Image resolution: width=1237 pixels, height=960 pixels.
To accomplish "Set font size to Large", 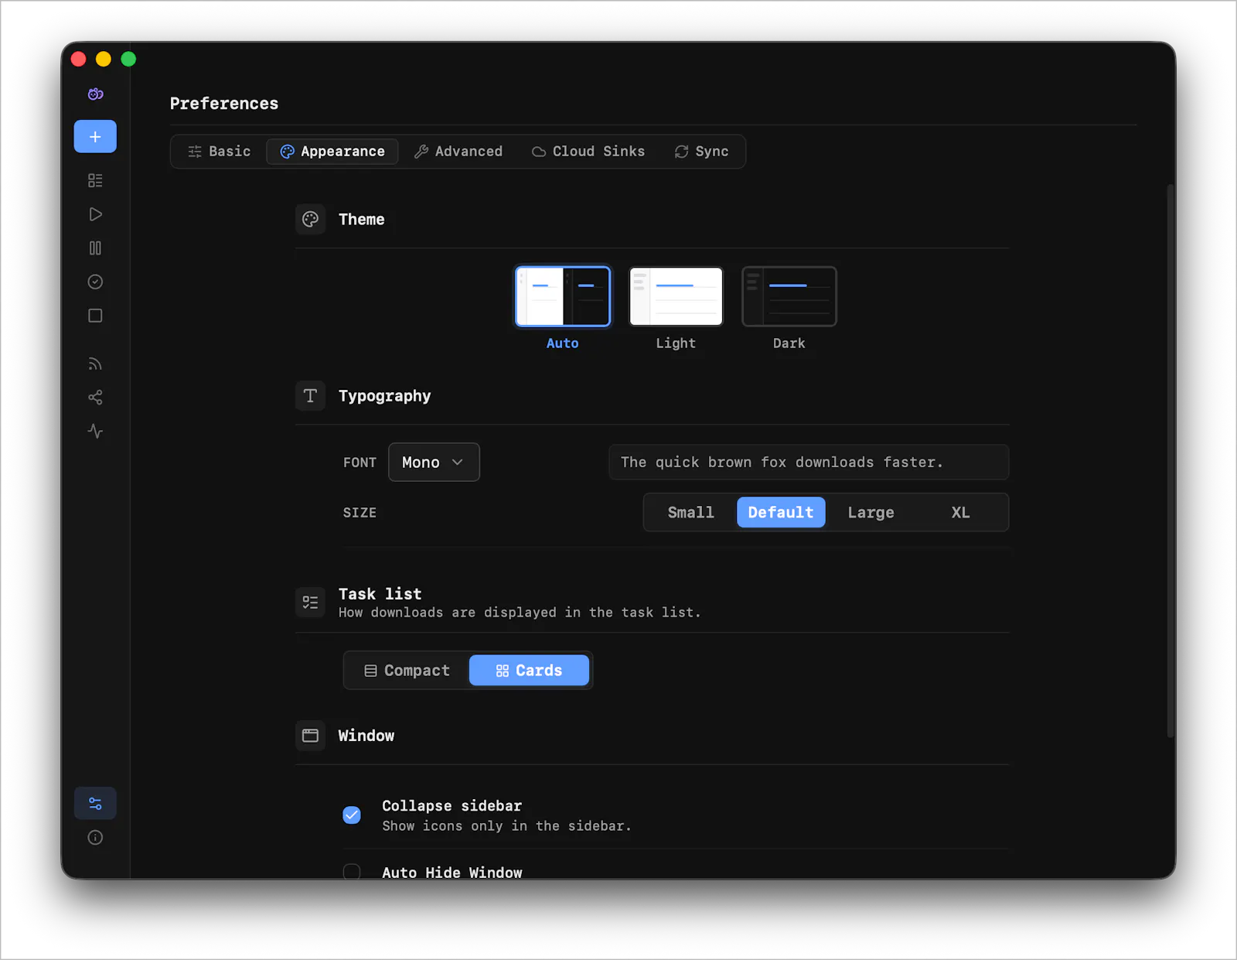I will click(871, 512).
